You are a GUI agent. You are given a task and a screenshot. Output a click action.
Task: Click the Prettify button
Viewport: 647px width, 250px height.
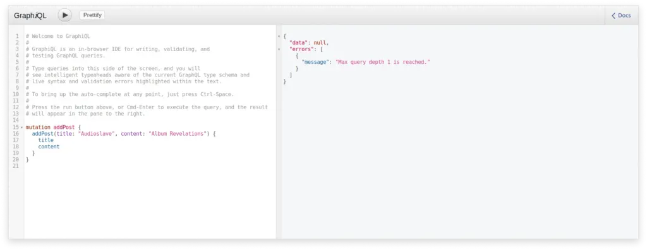point(92,15)
